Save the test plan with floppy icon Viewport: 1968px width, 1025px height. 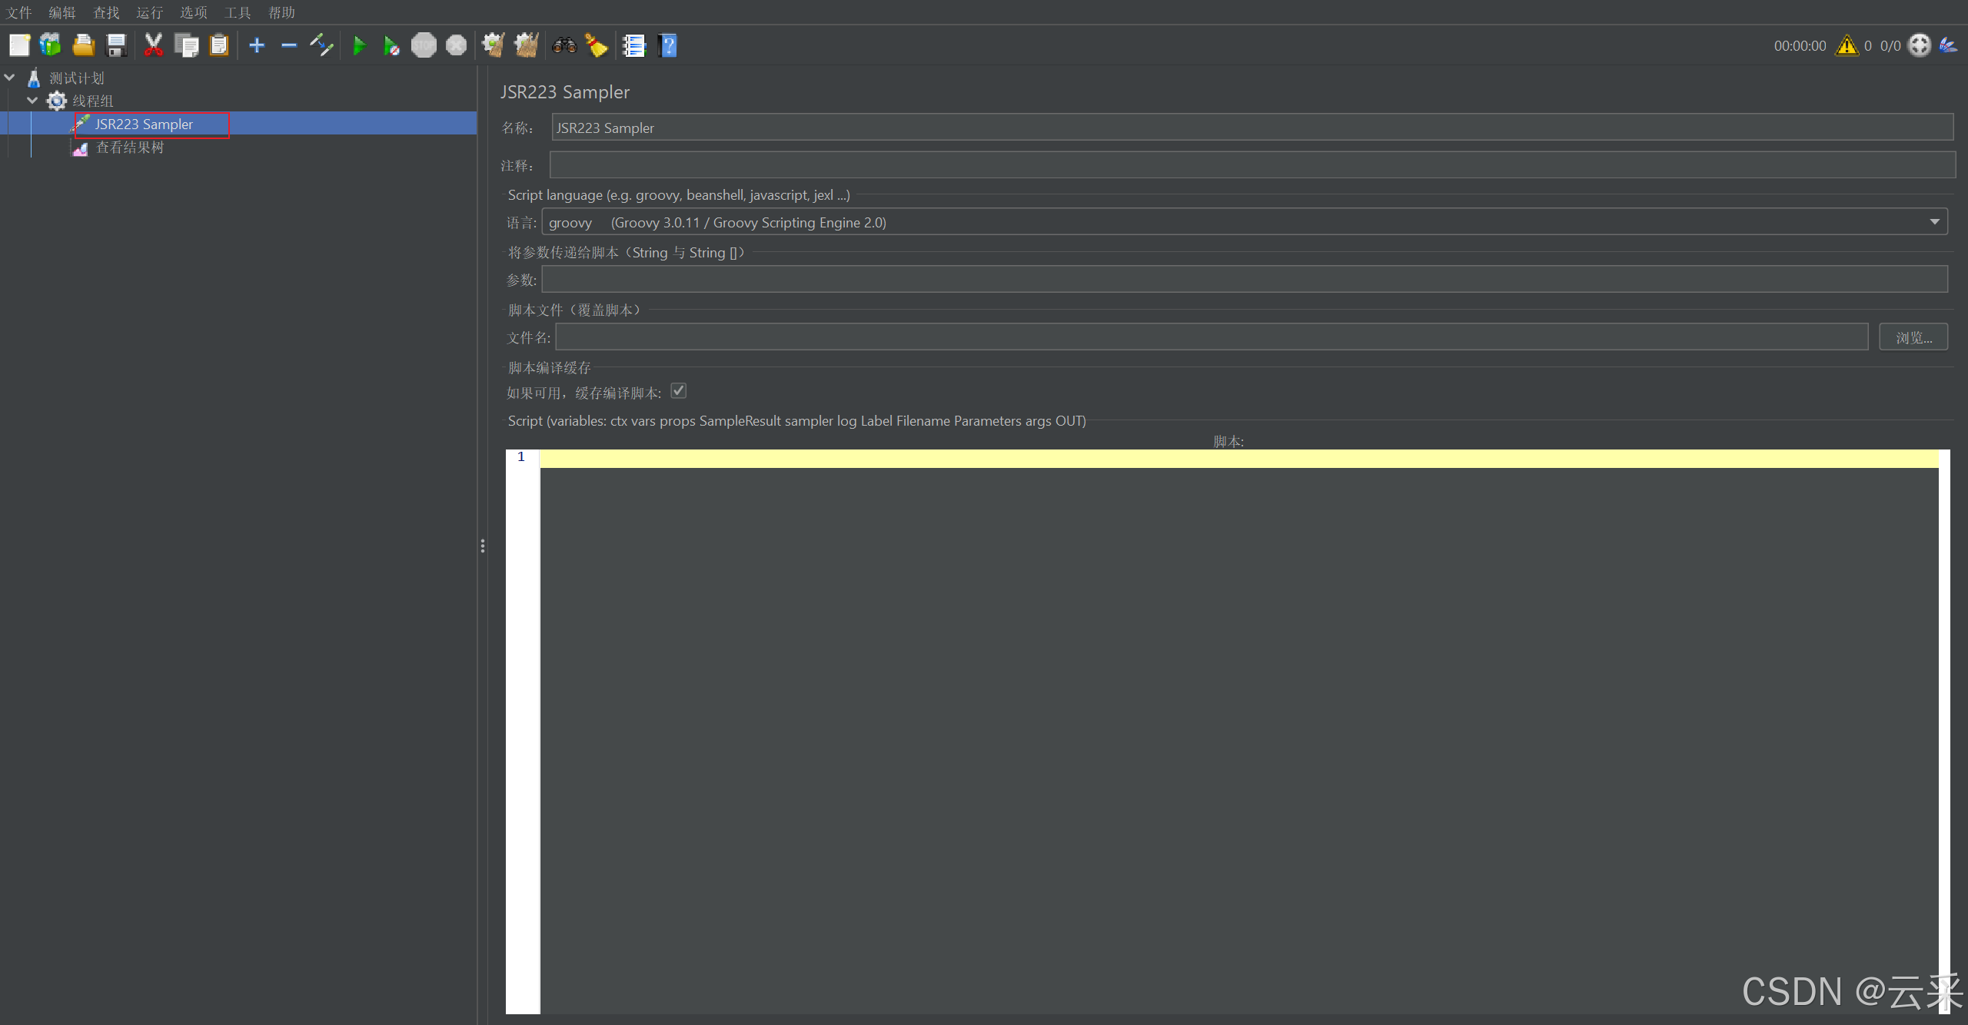(x=116, y=45)
